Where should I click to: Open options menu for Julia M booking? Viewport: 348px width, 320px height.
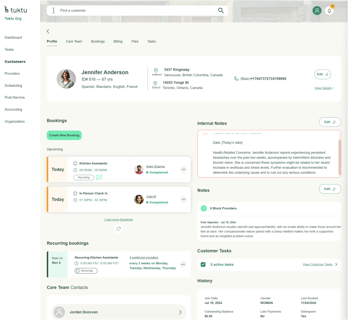[x=183, y=200]
